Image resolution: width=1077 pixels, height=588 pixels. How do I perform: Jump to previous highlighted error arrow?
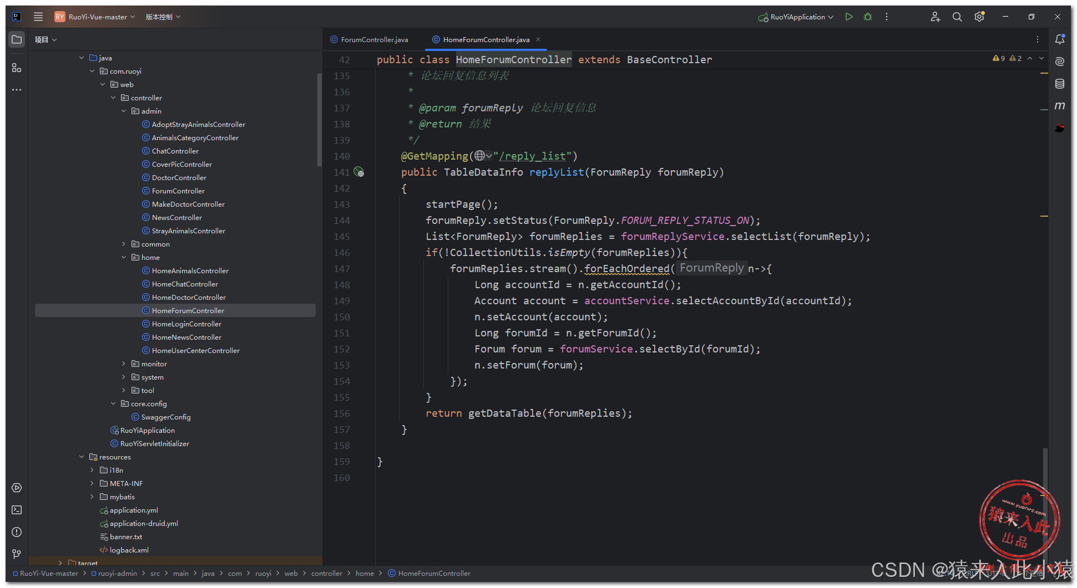tap(1030, 58)
